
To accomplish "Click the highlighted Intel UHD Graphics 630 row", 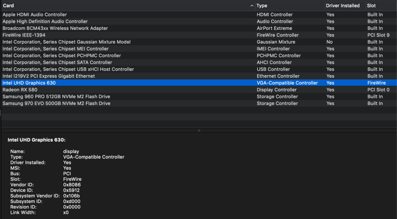I will [29, 83].
